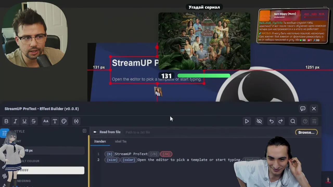Viewport: 333px width, 187px height.
Task: Click the series poster in the quiz overlay
Action: (204, 41)
